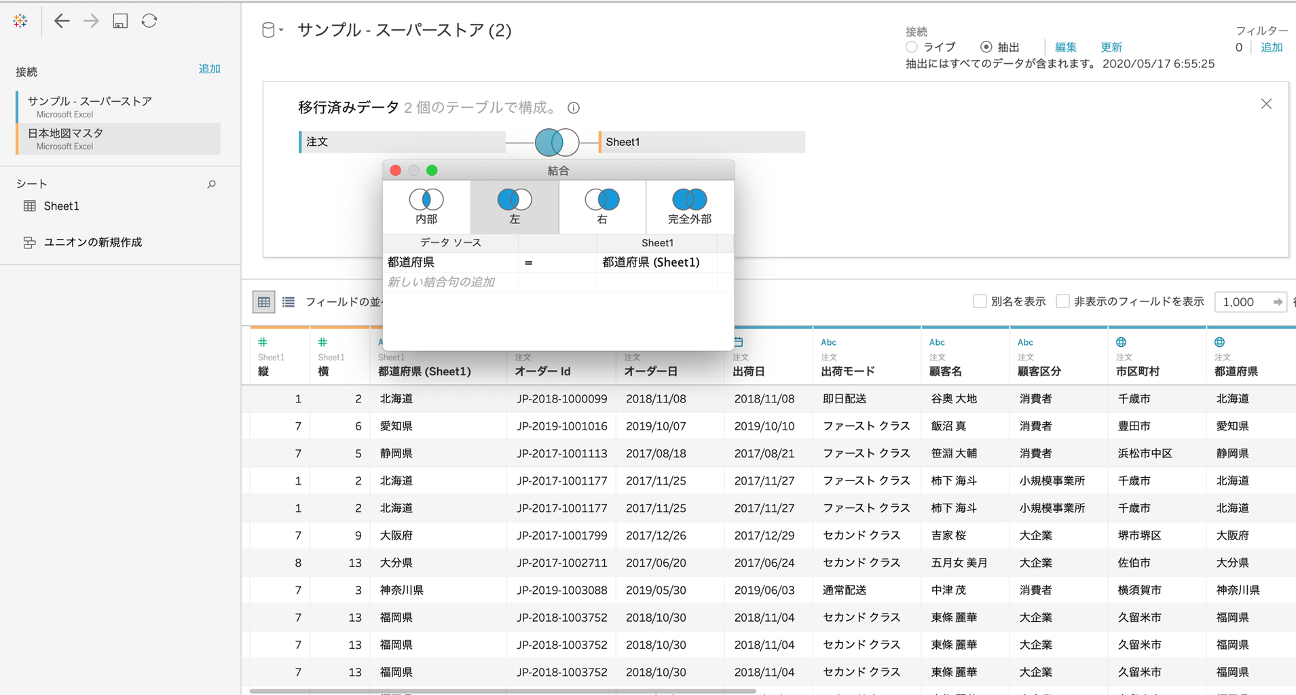The image size is (1296, 695).
Task: Select the 完全外部 full outer join icon
Action: tap(690, 207)
